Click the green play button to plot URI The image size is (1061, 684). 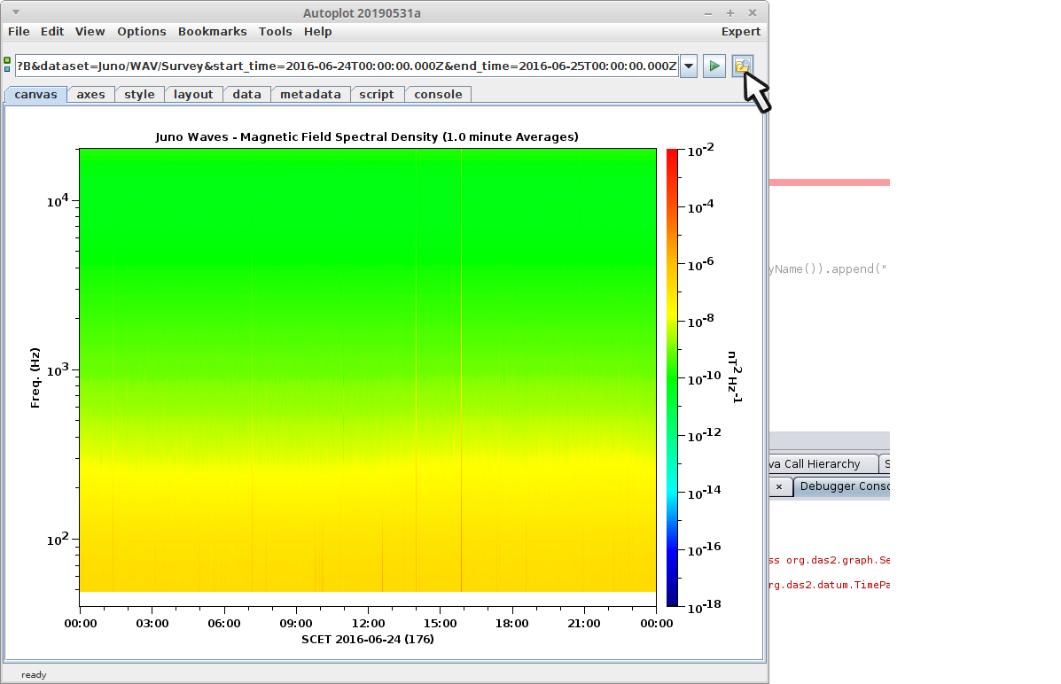[714, 66]
